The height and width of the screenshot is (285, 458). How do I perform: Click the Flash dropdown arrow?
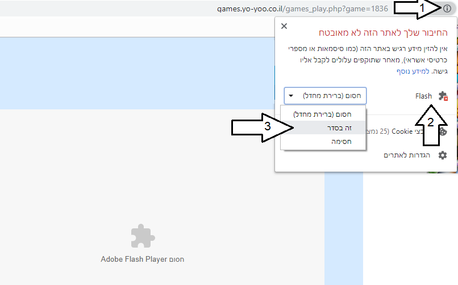(x=291, y=96)
